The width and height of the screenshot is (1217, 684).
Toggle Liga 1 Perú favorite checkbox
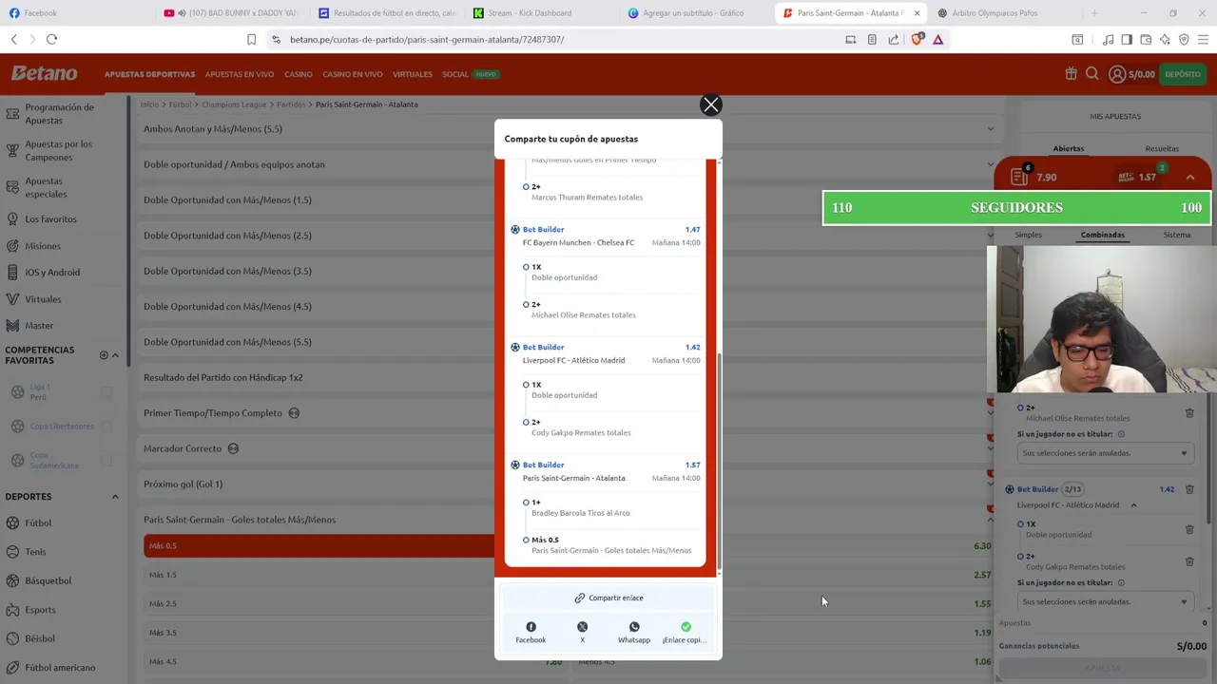(106, 392)
